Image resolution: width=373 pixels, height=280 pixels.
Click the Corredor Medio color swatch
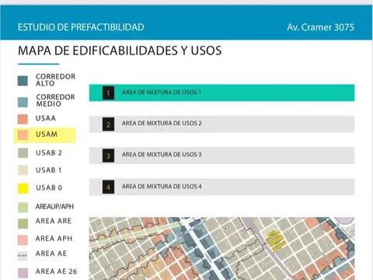23,102
